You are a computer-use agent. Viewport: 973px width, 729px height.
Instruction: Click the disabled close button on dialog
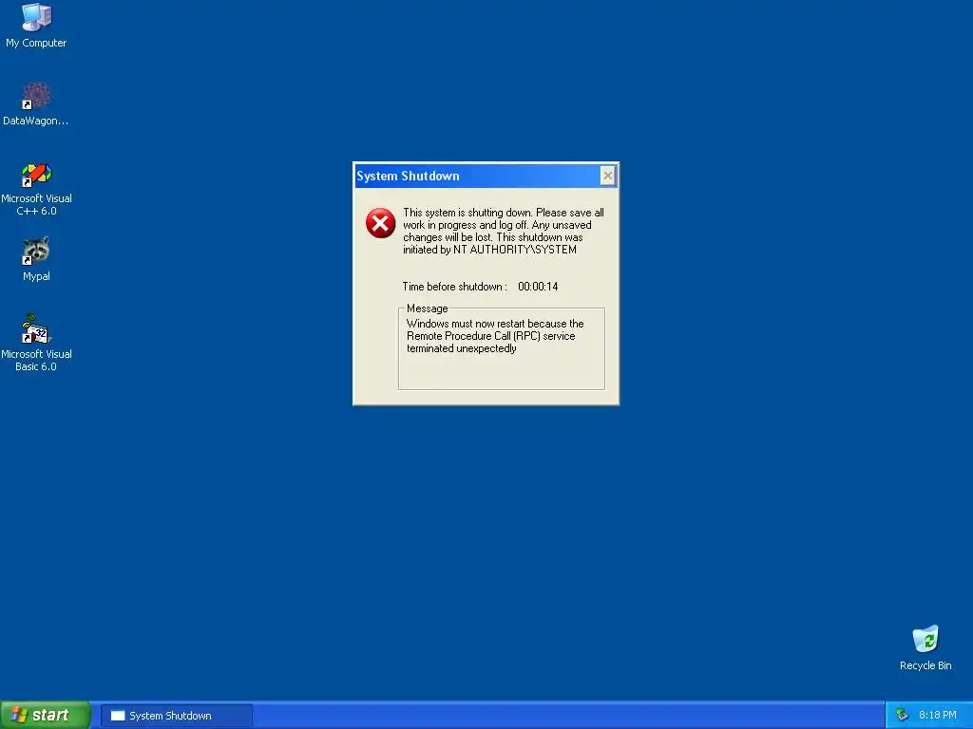pyautogui.click(x=607, y=176)
